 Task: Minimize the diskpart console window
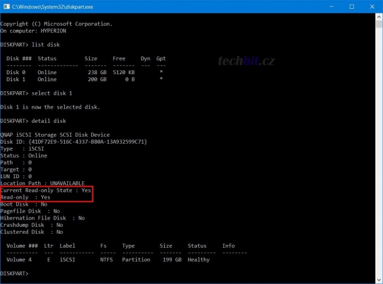click(325, 6)
